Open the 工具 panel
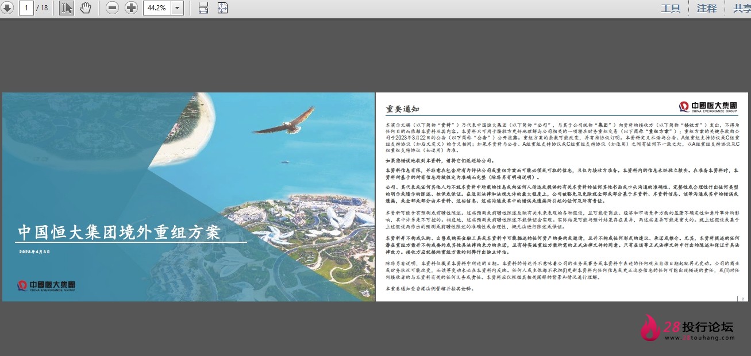 [x=671, y=9]
